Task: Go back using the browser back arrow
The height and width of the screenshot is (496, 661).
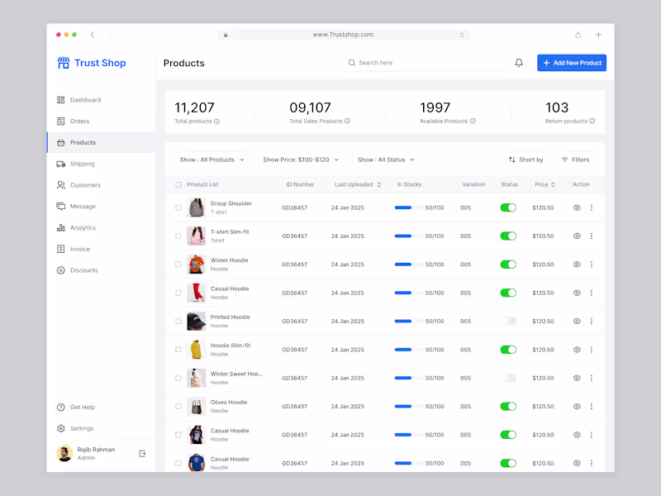Action: 93,35
